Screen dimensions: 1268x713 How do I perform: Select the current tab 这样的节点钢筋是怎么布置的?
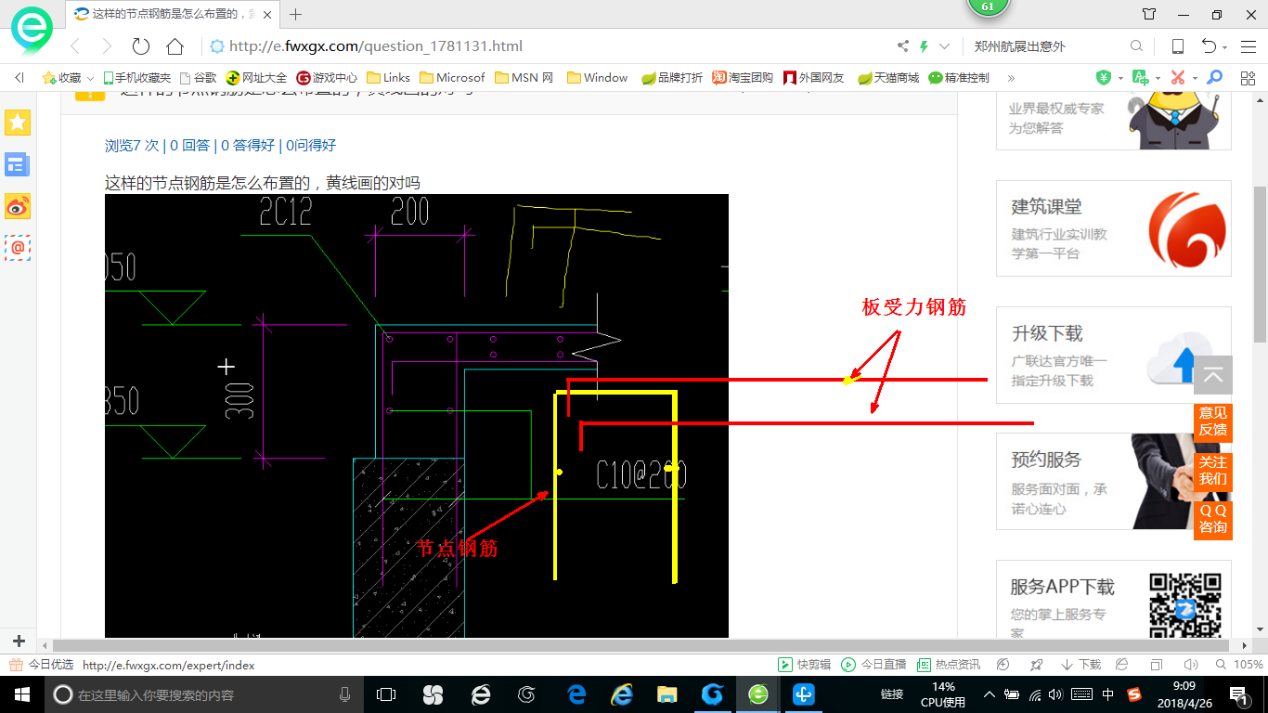174,14
